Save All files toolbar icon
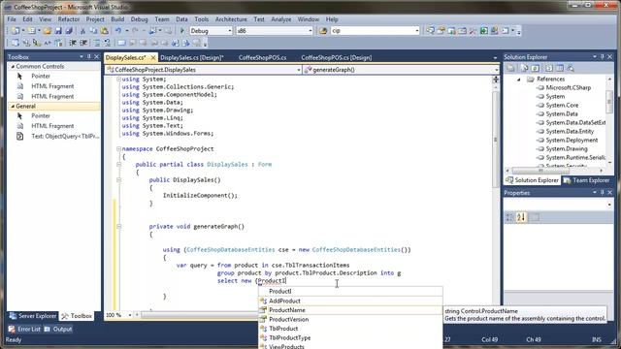The image size is (621, 349). [x=69, y=31]
